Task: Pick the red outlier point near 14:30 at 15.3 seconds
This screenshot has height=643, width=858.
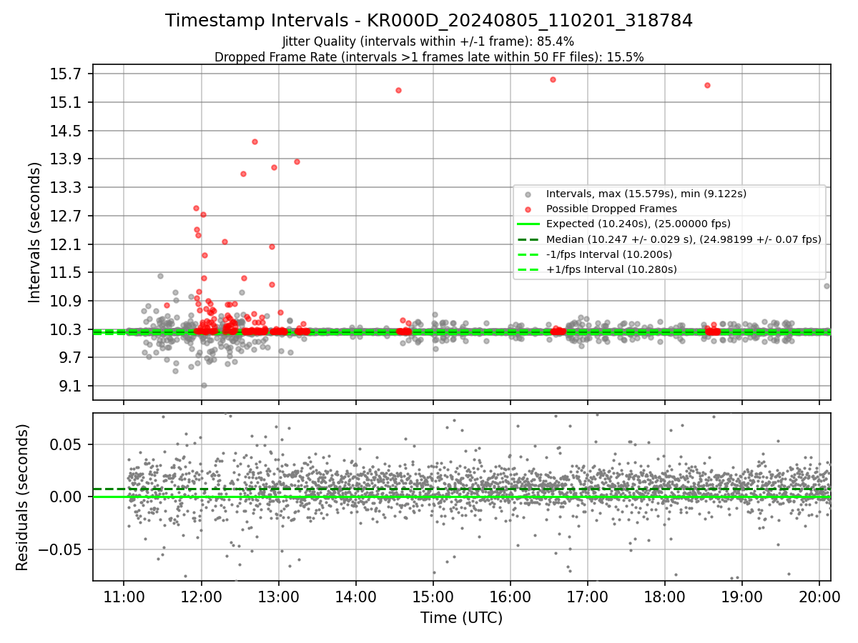Action: coord(398,90)
